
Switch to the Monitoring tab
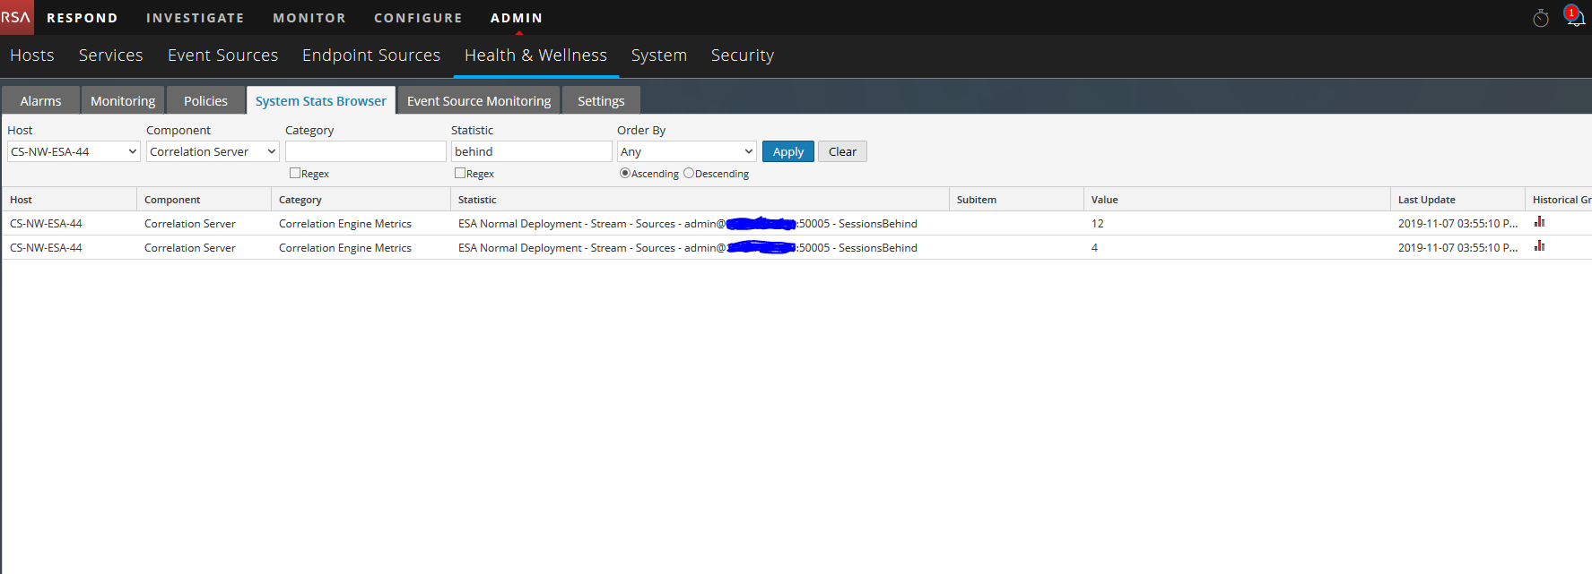pos(123,100)
